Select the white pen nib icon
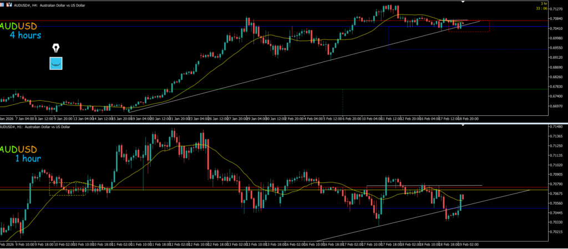568x249 pixels. pyautogui.click(x=56, y=48)
